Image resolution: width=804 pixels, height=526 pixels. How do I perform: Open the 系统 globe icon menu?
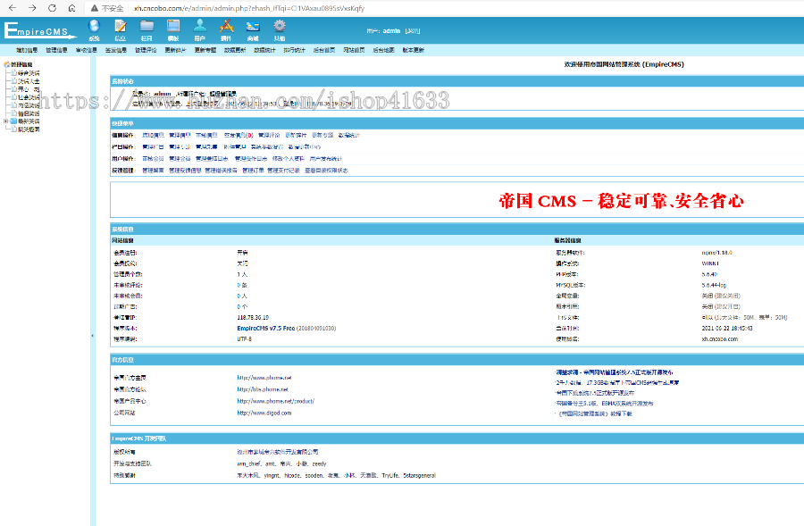point(94,30)
